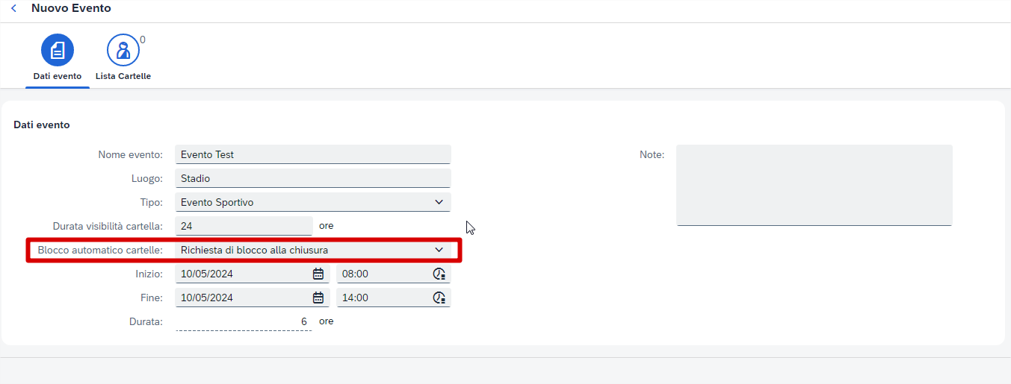The width and height of the screenshot is (1011, 384).
Task: Open calendar picker for Fine date
Action: coord(318,298)
